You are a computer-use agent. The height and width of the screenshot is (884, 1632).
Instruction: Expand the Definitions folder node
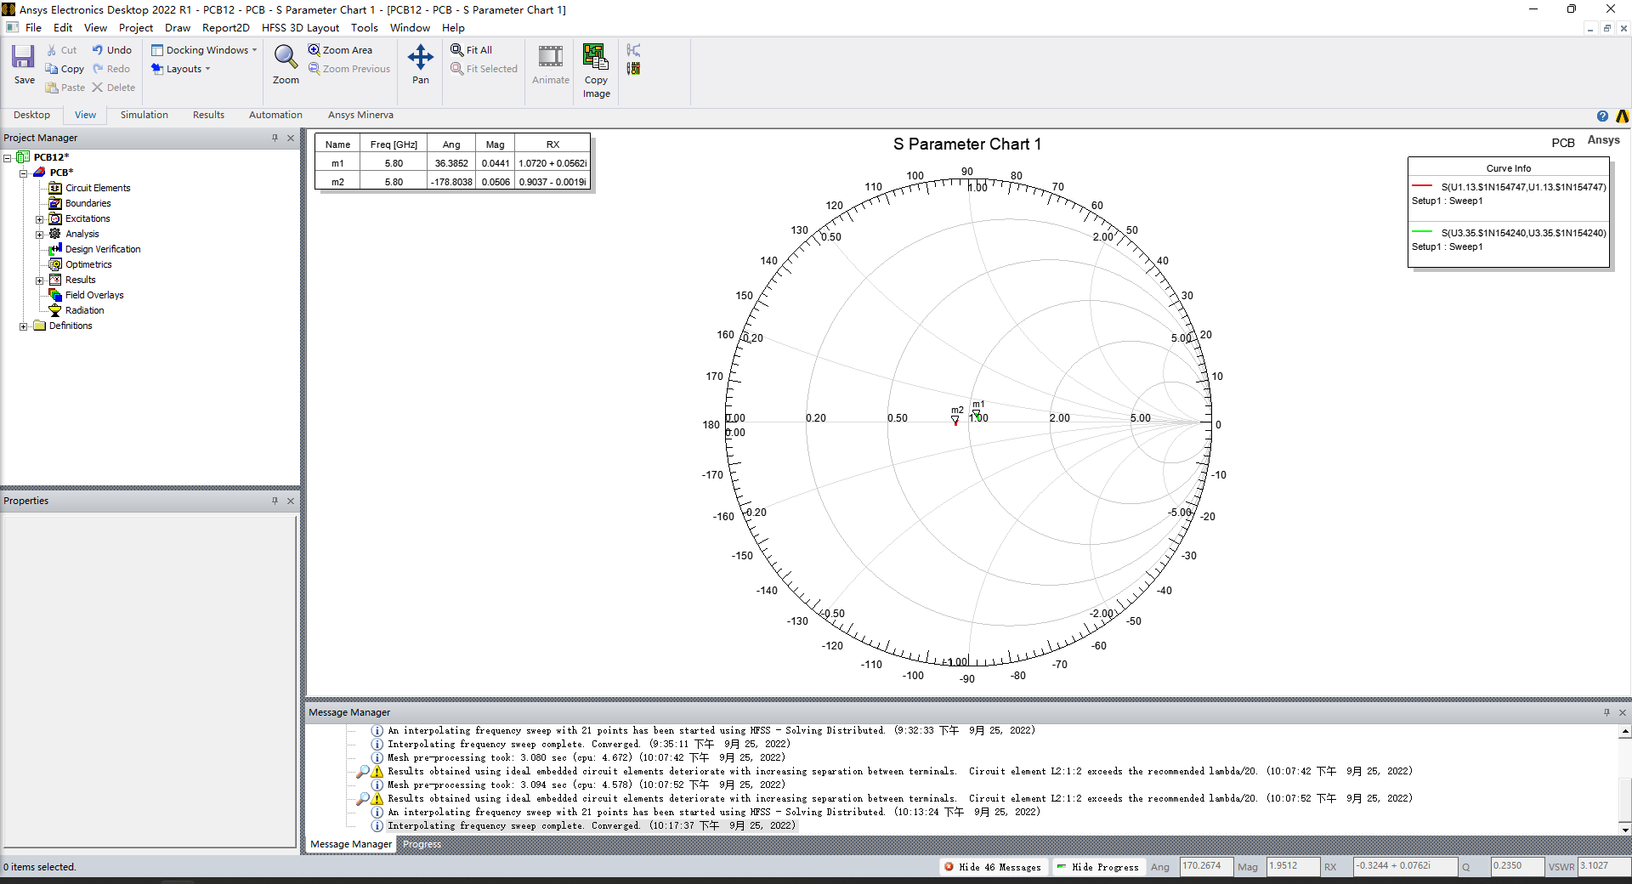click(x=24, y=326)
